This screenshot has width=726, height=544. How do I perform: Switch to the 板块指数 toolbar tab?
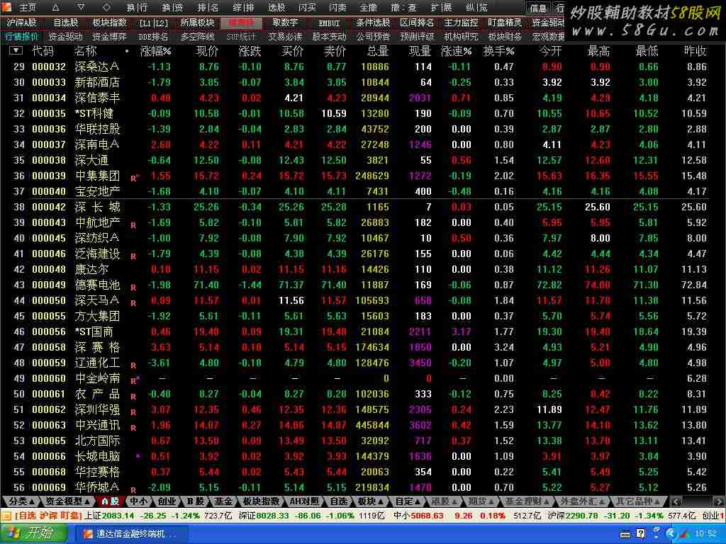click(109, 23)
